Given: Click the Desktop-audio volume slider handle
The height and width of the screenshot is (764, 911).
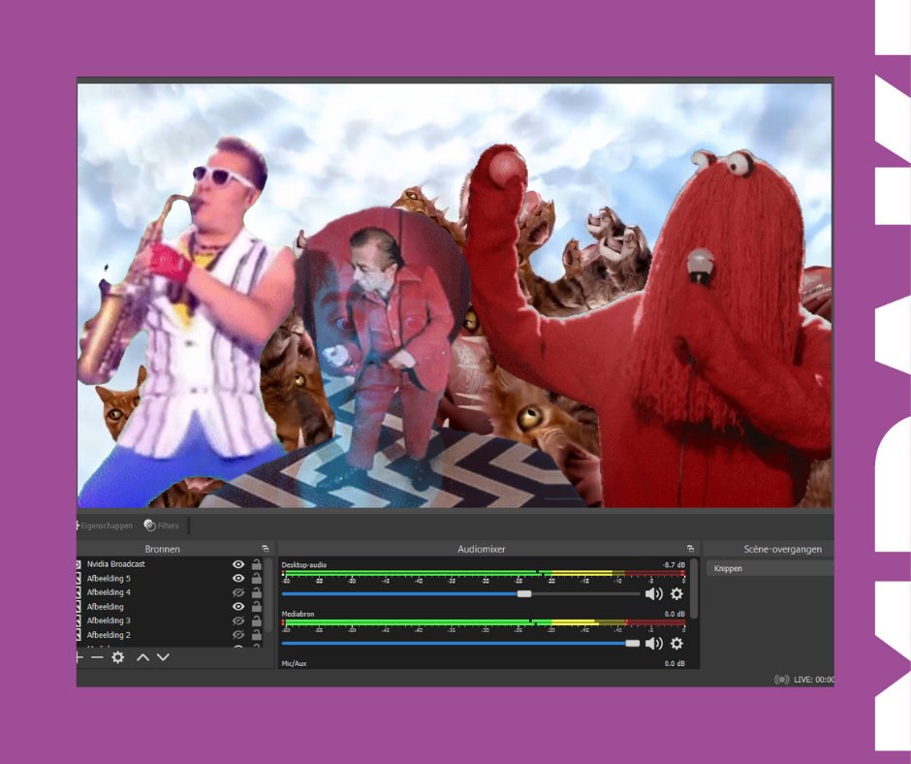Looking at the screenshot, I should (x=524, y=593).
